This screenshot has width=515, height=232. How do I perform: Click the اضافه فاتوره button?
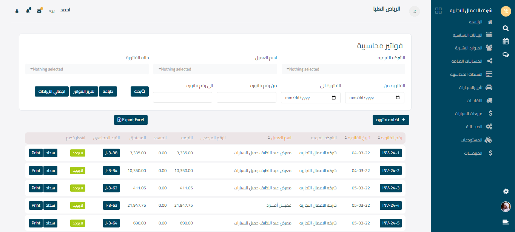391,120
